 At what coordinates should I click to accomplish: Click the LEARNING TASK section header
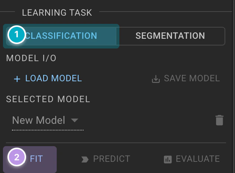point(57,13)
